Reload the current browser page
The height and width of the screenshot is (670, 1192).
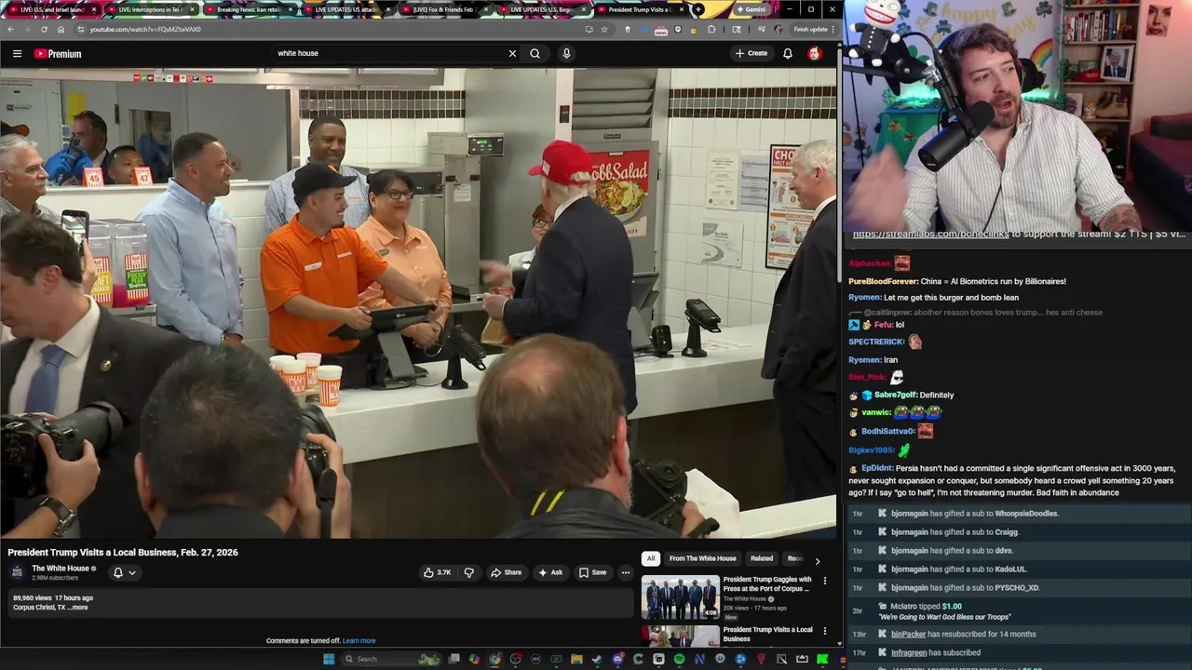[44, 29]
